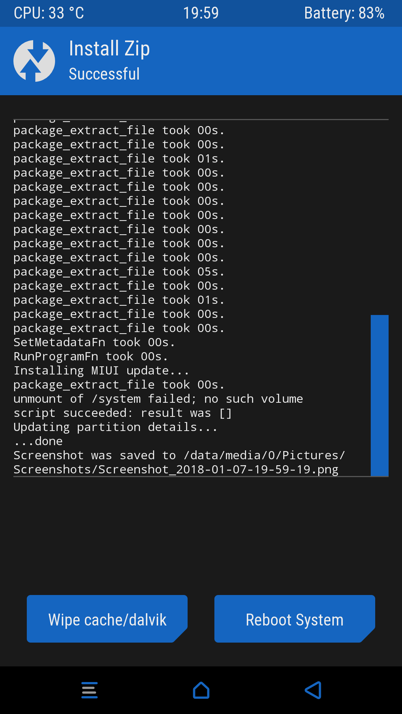
Task: Click the 19:59 clock display
Action: 201,13
